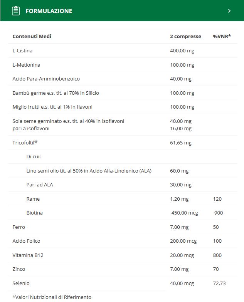
Task: Select the Vitamina B12 row label
Action: (x=28, y=255)
